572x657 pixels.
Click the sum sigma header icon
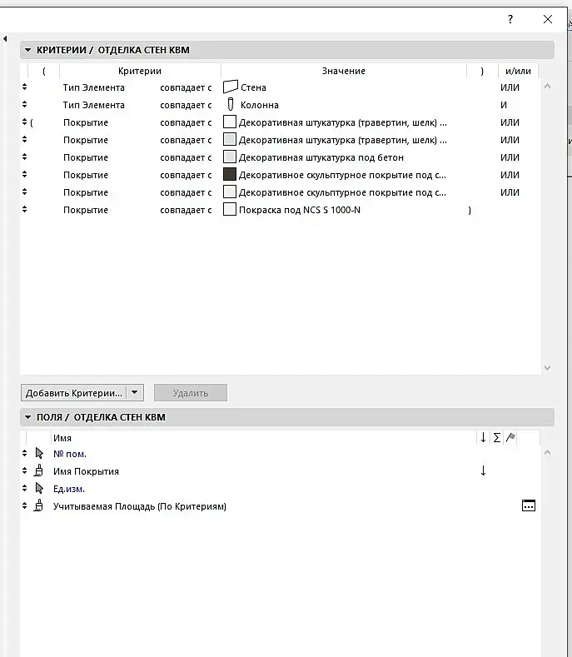(496, 438)
